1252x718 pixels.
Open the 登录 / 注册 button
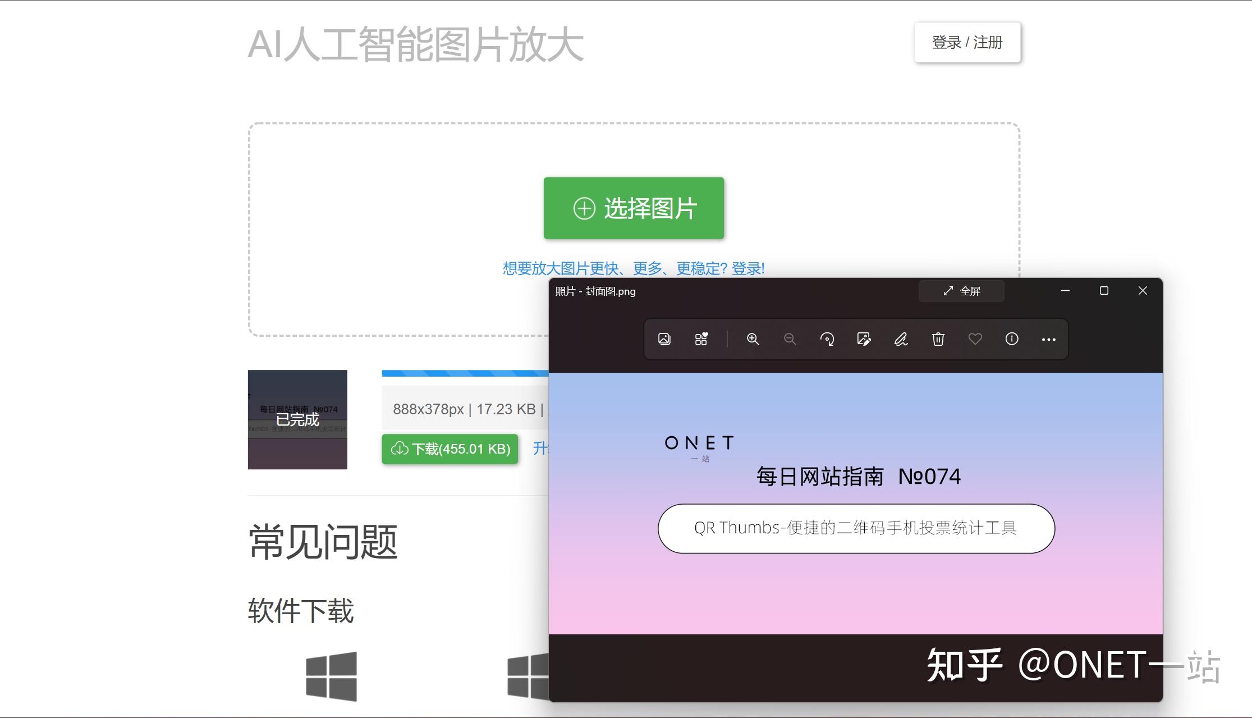[967, 42]
